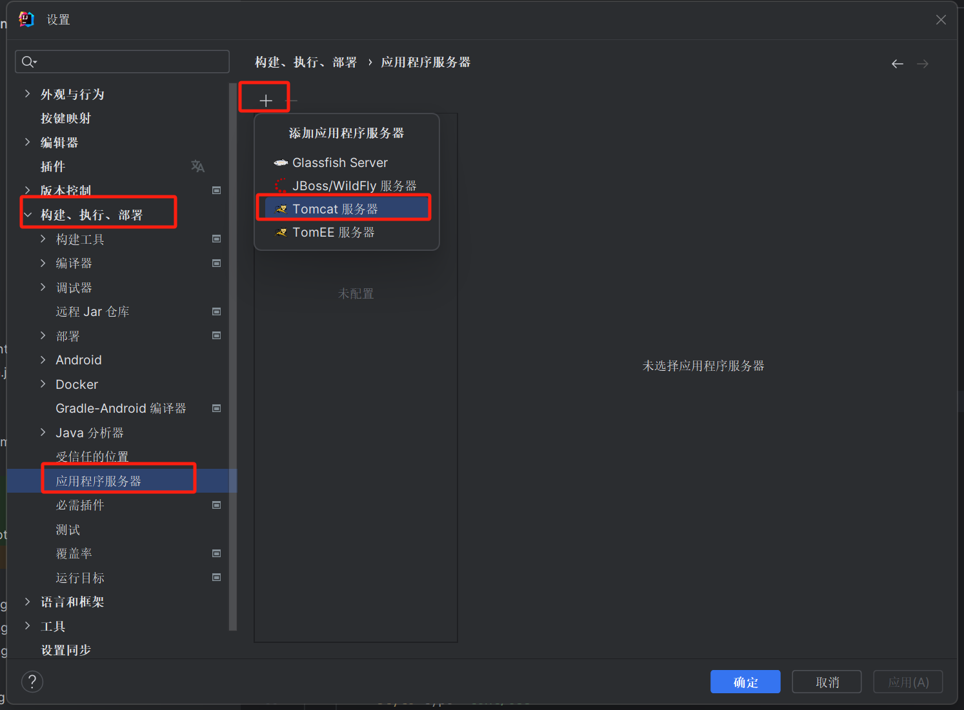Image resolution: width=964 pixels, height=710 pixels.
Task: Expand the 工具 section
Action: (27, 626)
